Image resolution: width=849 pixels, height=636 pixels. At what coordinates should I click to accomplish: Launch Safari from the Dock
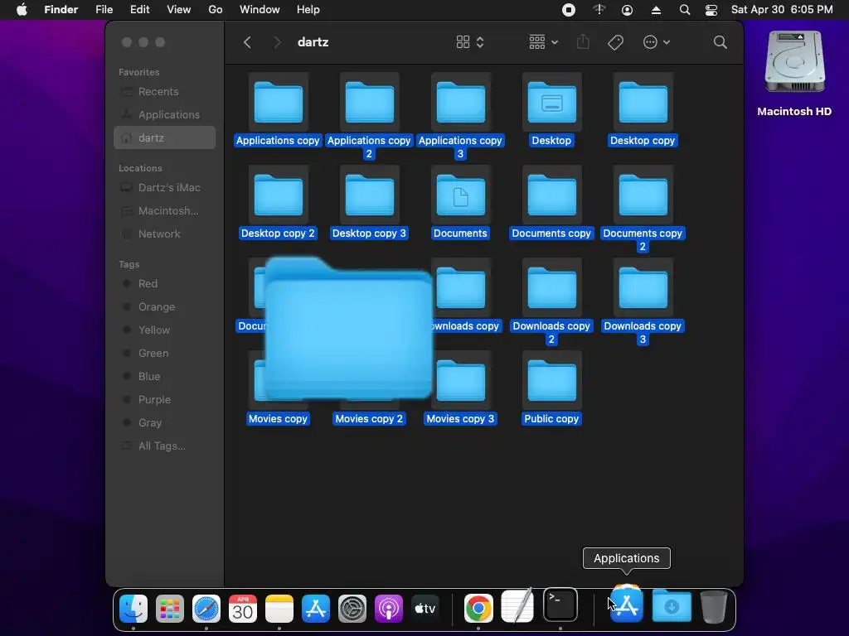pyautogui.click(x=206, y=609)
